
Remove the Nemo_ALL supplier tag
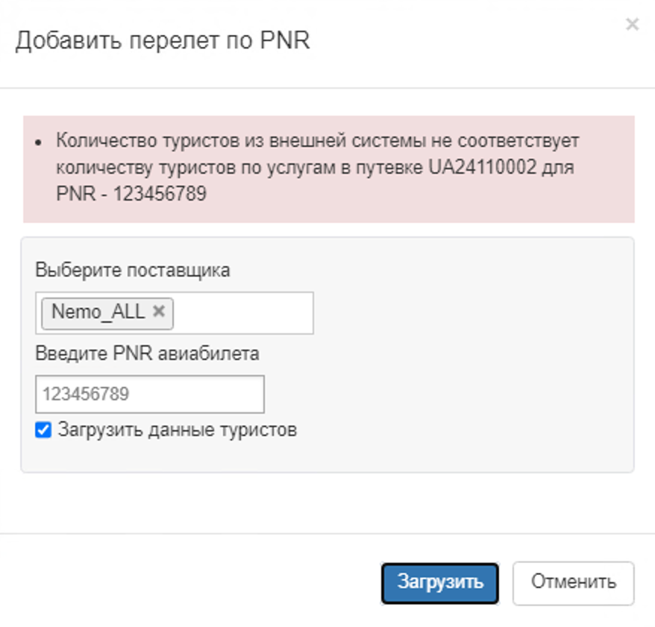pos(158,312)
